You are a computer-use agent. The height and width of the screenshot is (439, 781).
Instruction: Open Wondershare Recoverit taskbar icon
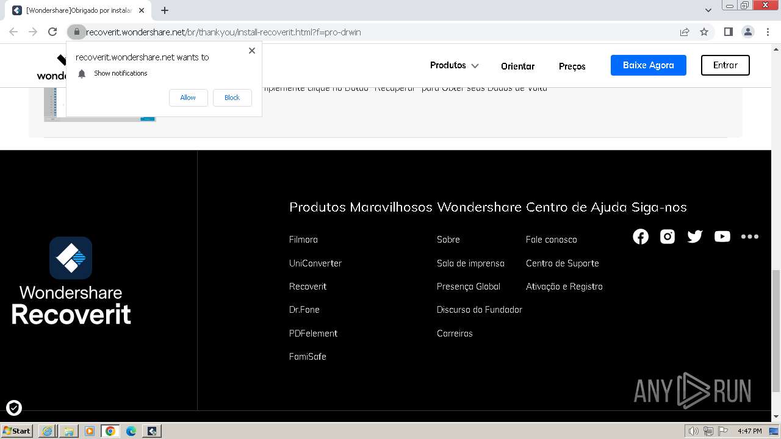(x=152, y=431)
